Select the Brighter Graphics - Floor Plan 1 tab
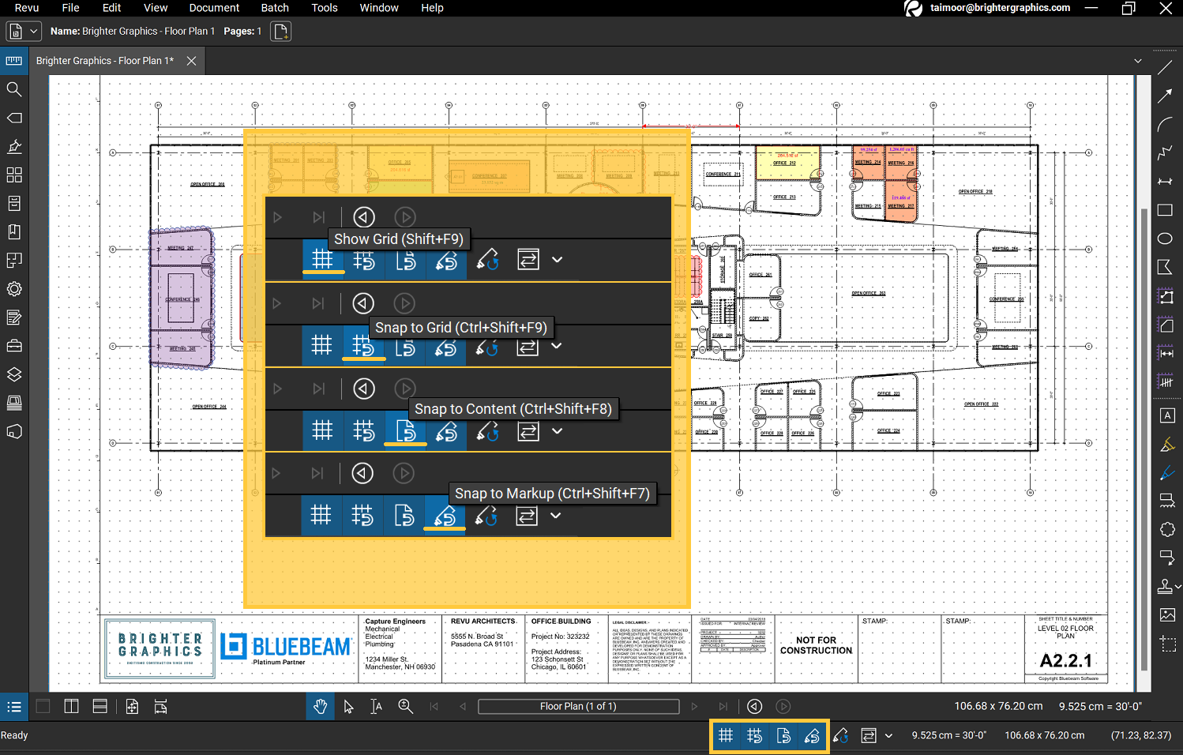Screen dimensions: 1183x755 click(x=107, y=60)
